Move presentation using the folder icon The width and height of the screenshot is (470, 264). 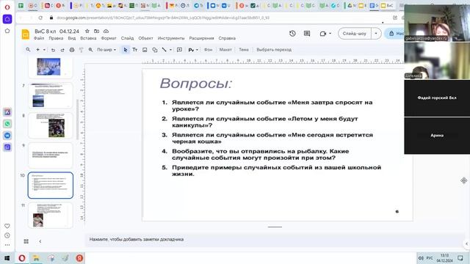pos(96,31)
